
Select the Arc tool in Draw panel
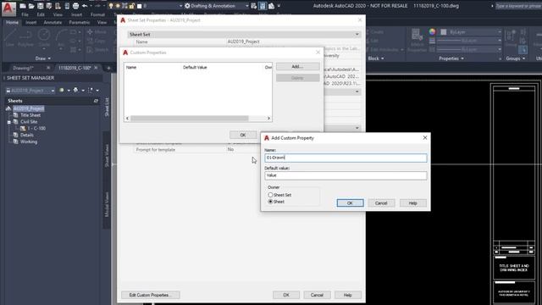pyautogui.click(x=61, y=38)
